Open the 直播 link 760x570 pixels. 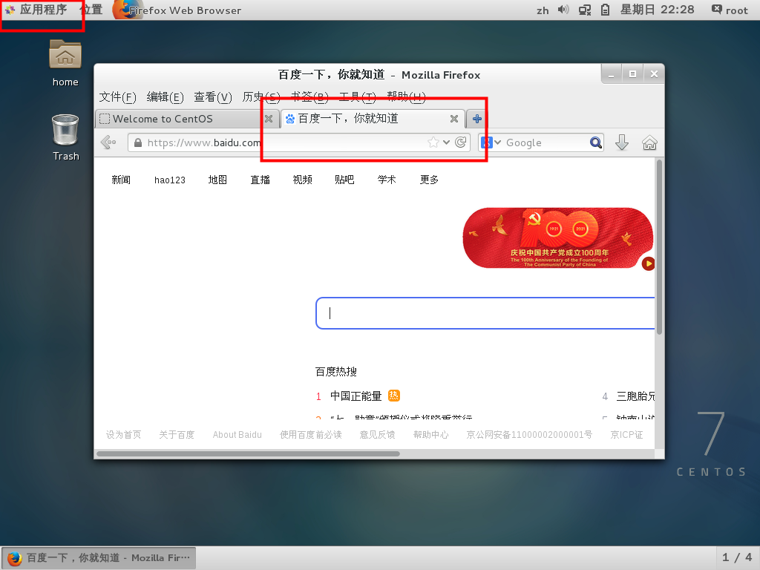pyautogui.click(x=260, y=180)
